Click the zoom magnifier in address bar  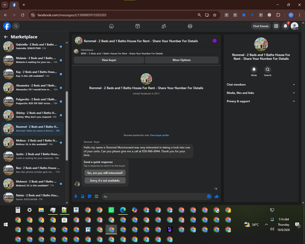point(199,15)
